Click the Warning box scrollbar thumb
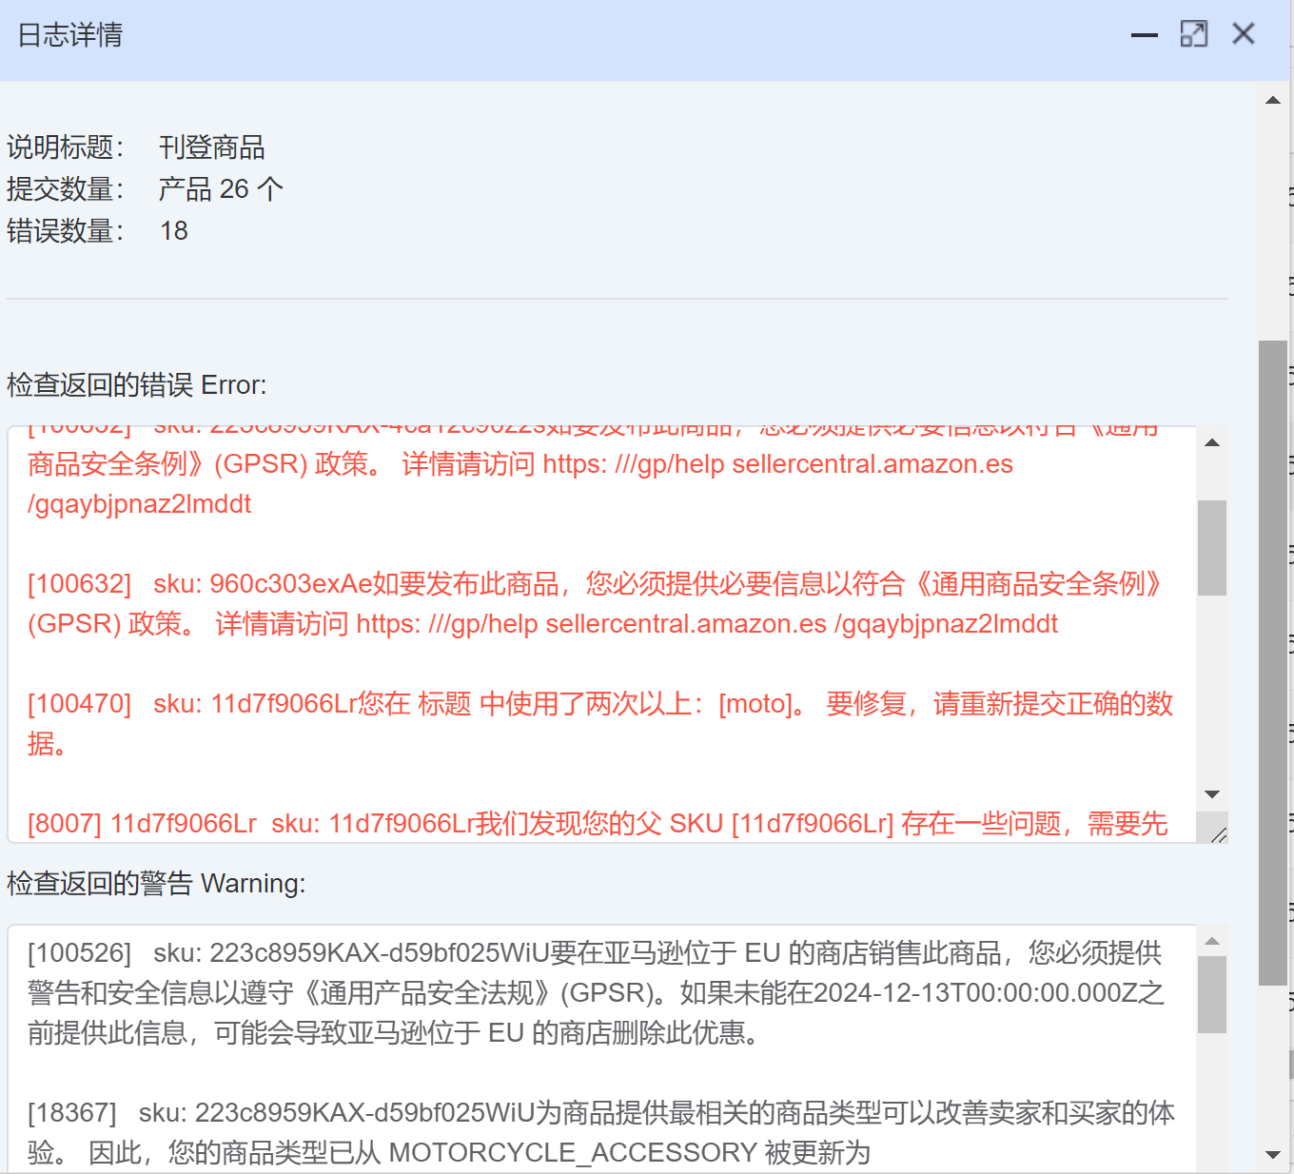 [1211, 994]
